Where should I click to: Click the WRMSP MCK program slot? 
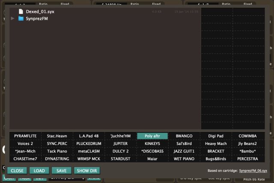click(x=89, y=159)
